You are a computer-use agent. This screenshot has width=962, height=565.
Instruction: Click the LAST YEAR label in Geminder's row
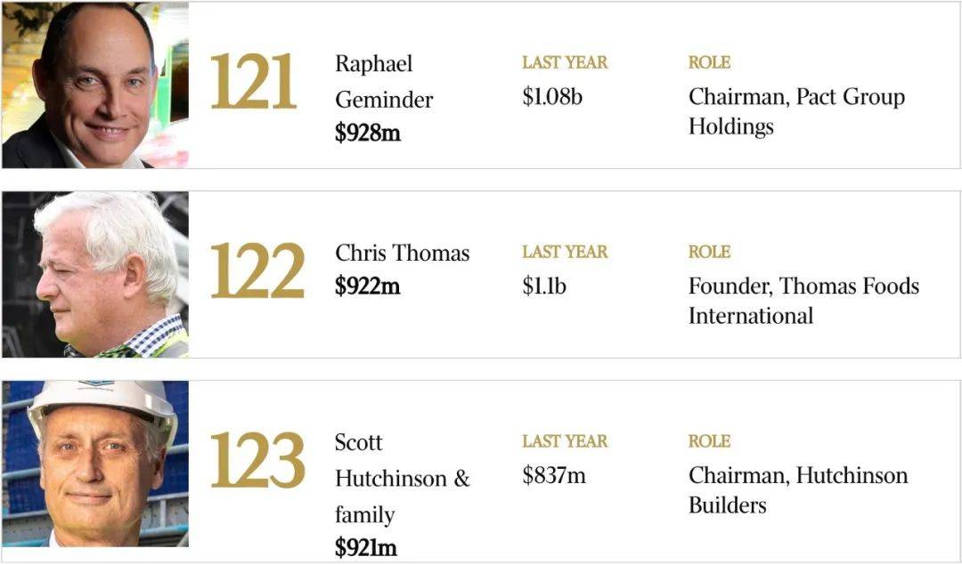click(565, 62)
